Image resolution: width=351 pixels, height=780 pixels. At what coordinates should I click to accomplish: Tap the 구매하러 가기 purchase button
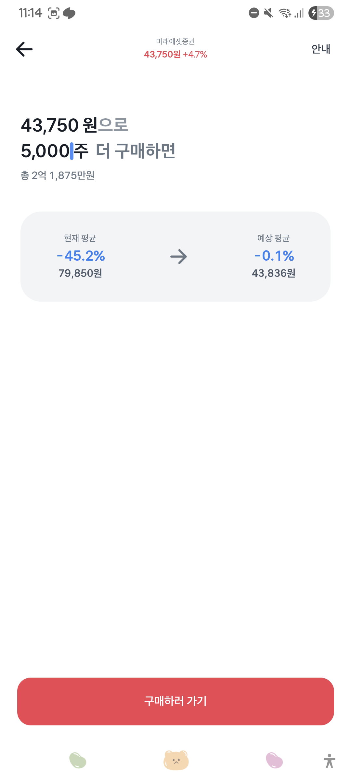(175, 701)
